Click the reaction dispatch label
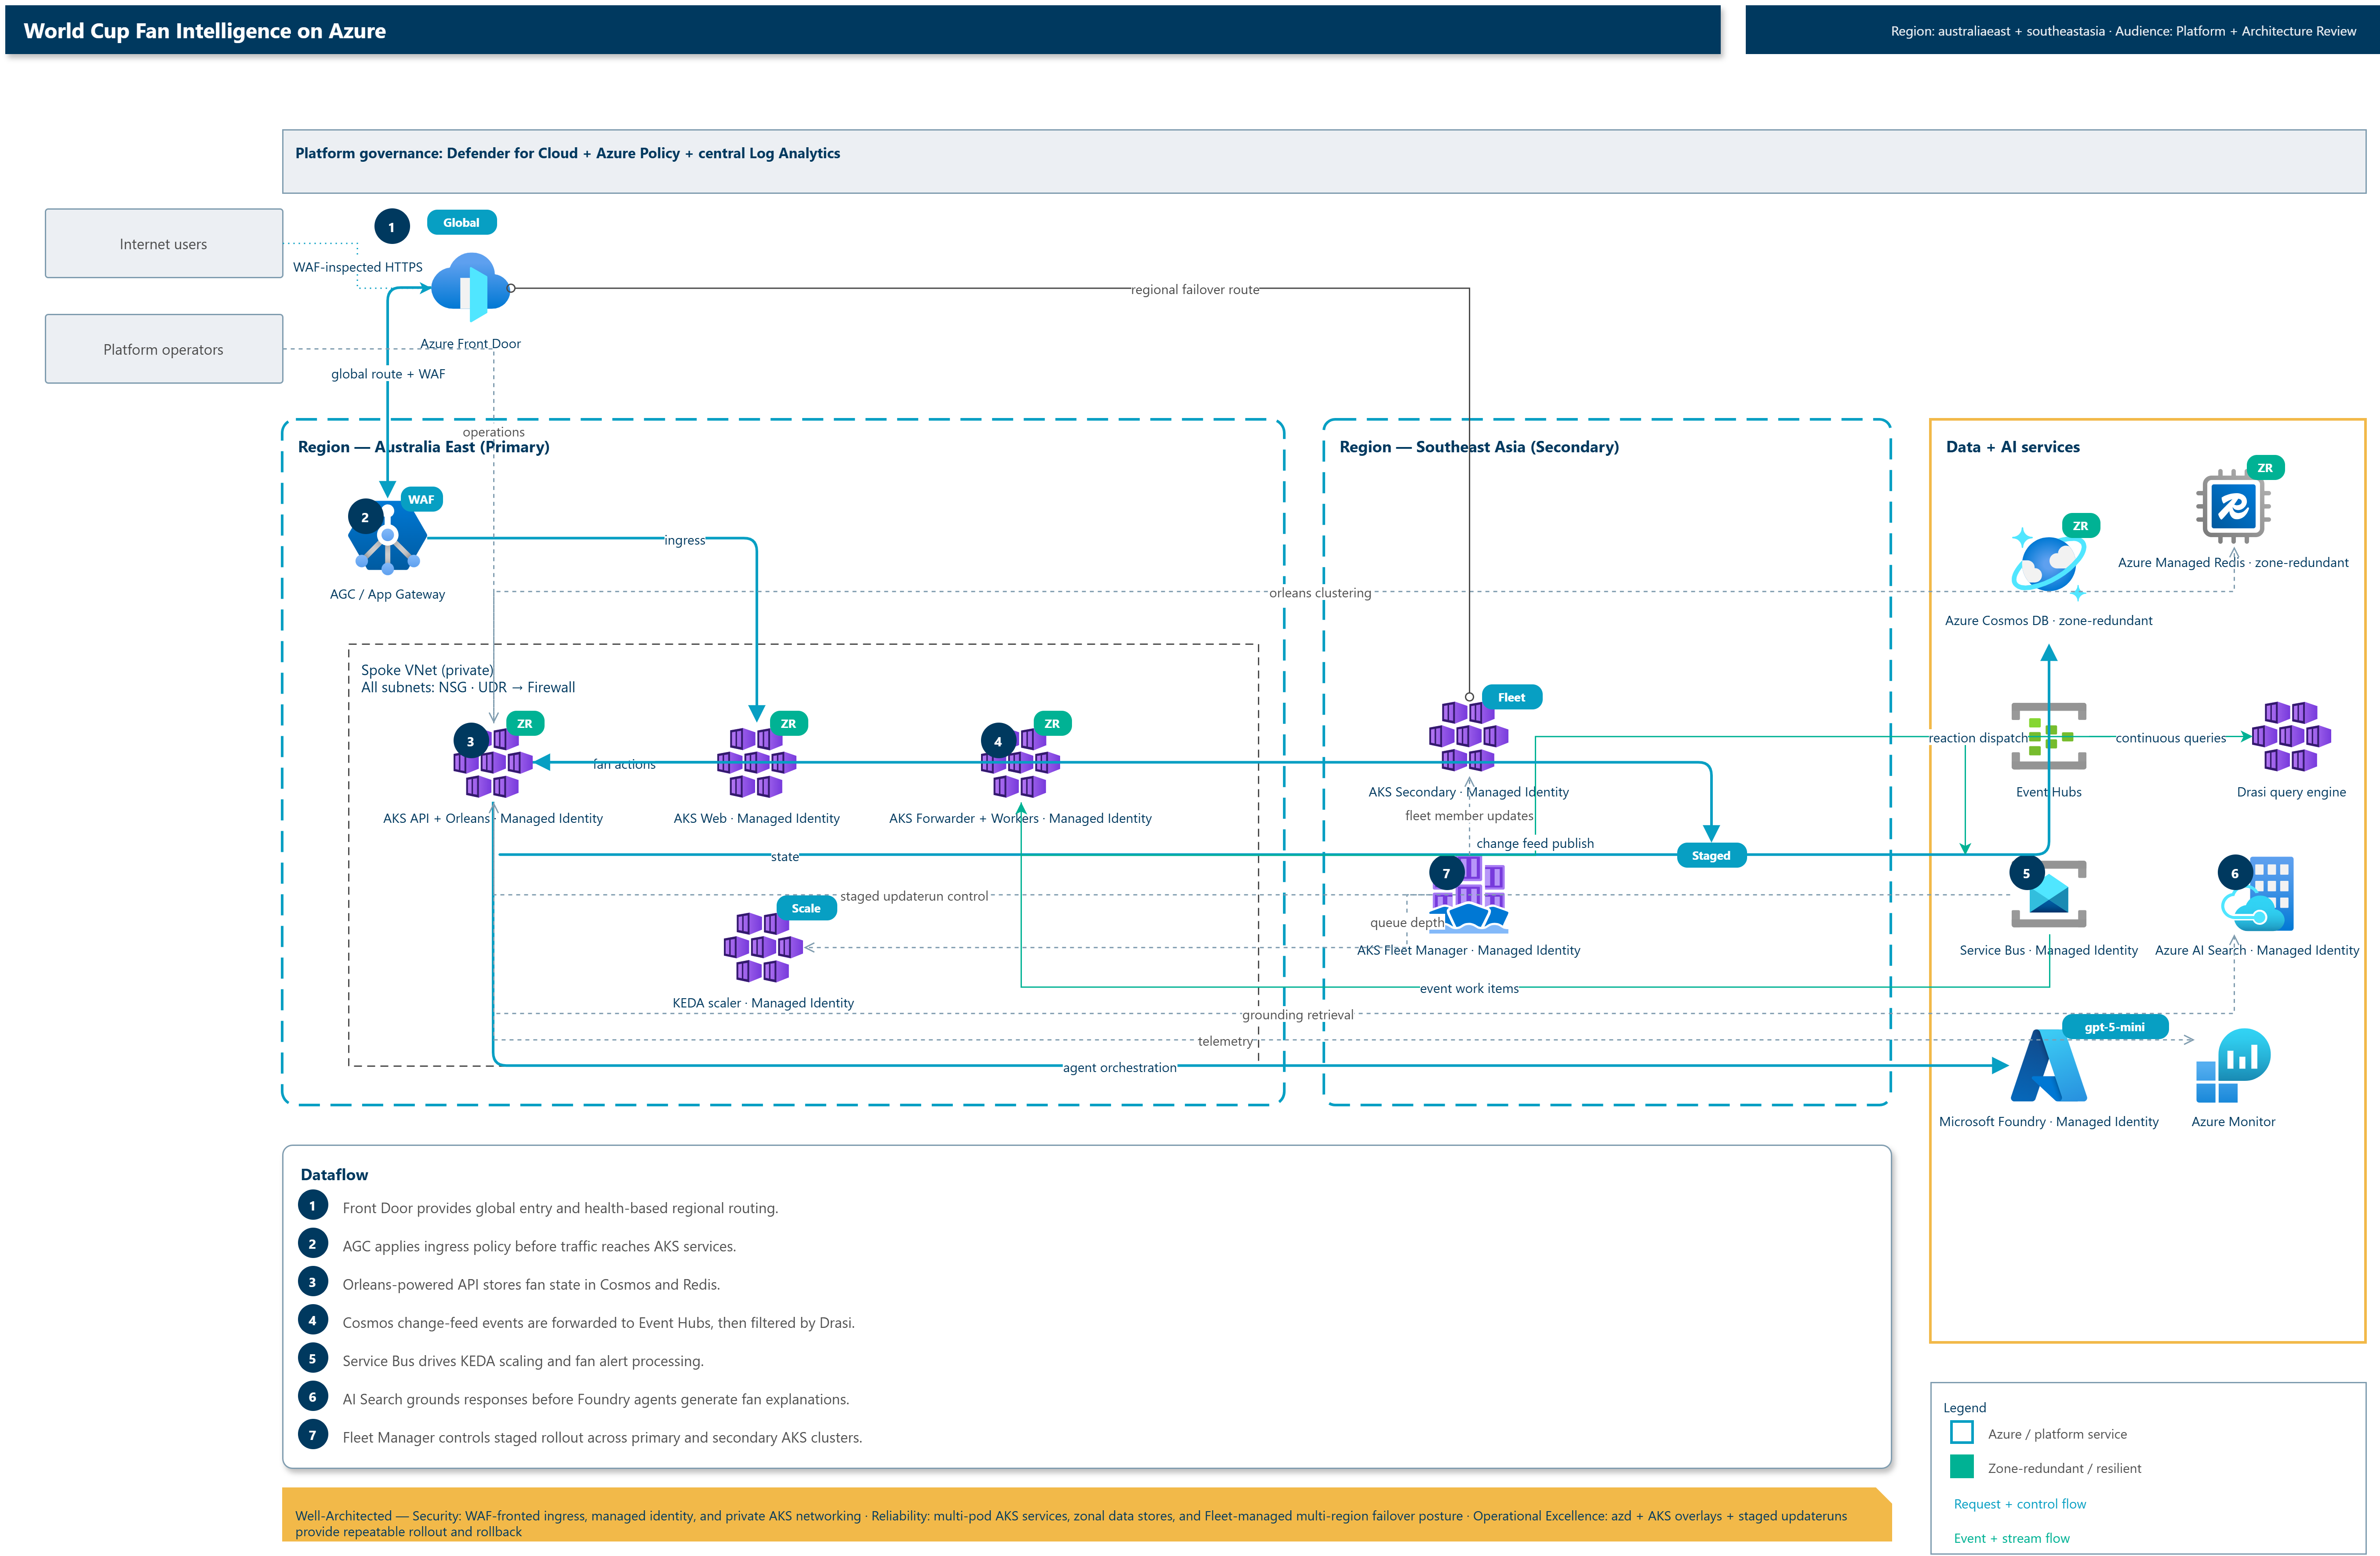 click(1978, 738)
